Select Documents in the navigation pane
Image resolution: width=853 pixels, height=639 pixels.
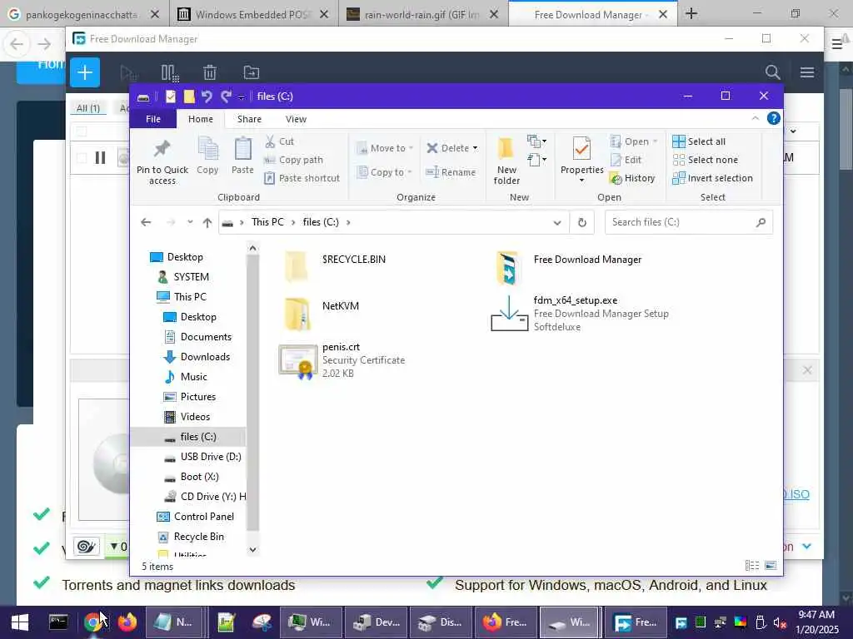point(198,337)
